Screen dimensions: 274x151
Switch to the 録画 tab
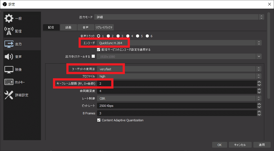[68, 27]
